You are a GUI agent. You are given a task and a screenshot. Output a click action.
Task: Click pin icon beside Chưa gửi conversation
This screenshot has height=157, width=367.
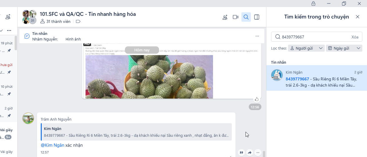point(9,72)
